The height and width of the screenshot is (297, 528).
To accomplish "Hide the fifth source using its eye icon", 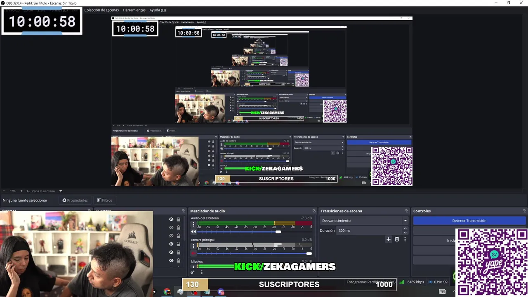I will [x=171, y=252].
